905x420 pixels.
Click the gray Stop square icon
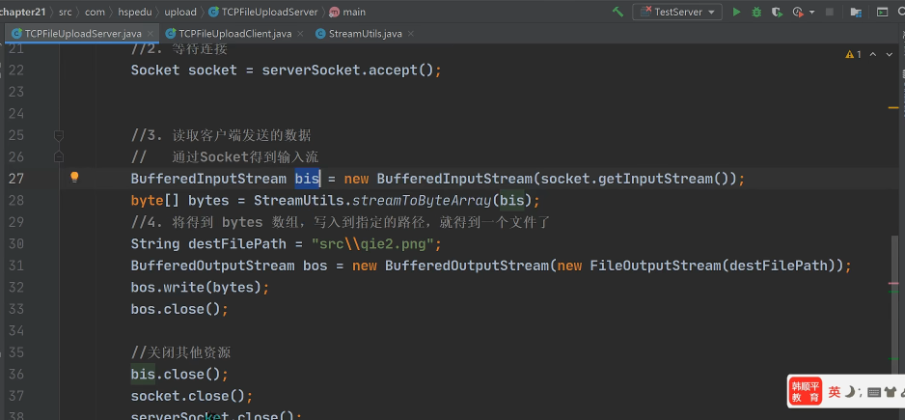(830, 12)
